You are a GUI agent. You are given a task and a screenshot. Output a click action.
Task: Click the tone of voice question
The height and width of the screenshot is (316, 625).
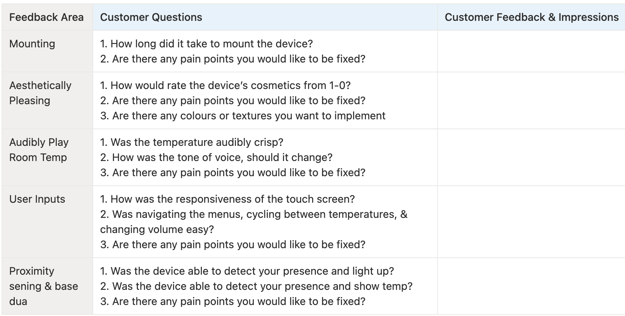point(216,158)
